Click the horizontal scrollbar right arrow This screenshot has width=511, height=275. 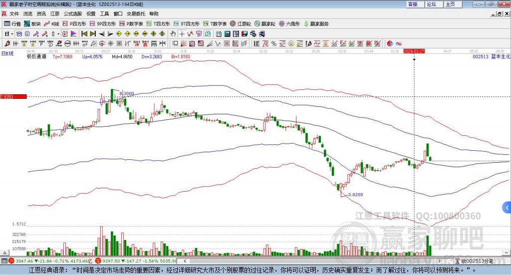(439, 261)
